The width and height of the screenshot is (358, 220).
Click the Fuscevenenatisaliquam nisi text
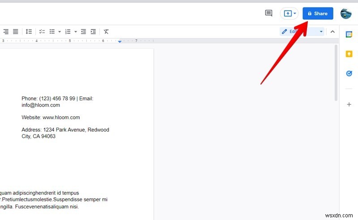tap(47, 207)
